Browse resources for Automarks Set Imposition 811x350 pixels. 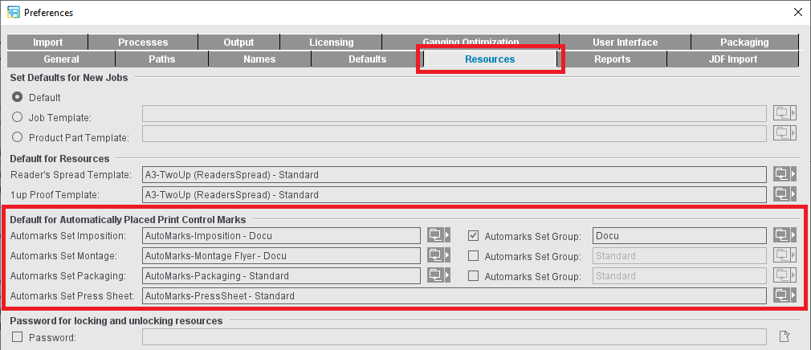pos(438,235)
